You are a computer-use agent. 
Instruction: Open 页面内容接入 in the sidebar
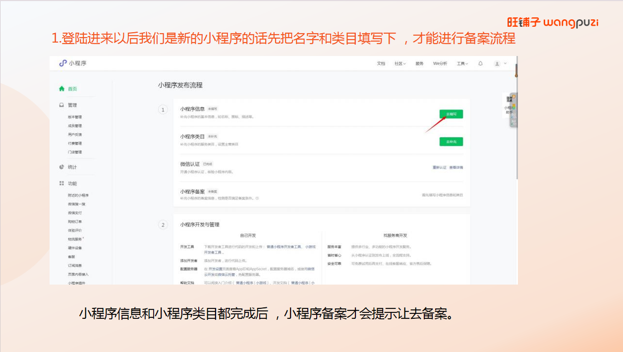[x=78, y=274]
